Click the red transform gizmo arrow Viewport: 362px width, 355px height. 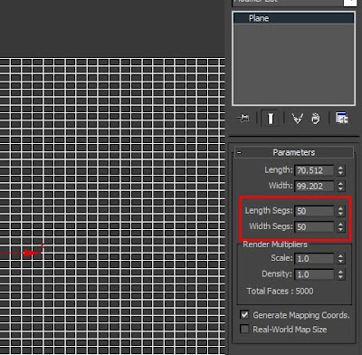coord(32,253)
